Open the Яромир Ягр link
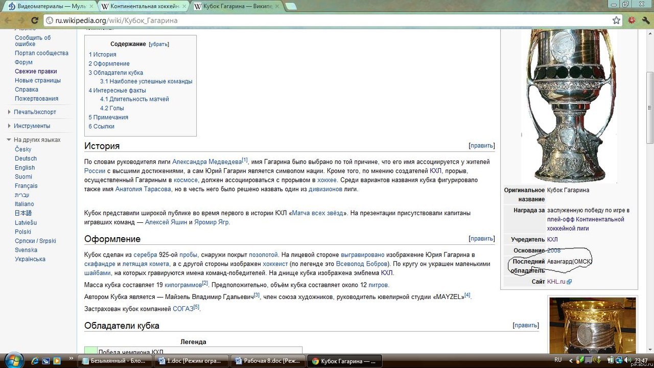Screen dimensions: 654x368 pos(212,222)
